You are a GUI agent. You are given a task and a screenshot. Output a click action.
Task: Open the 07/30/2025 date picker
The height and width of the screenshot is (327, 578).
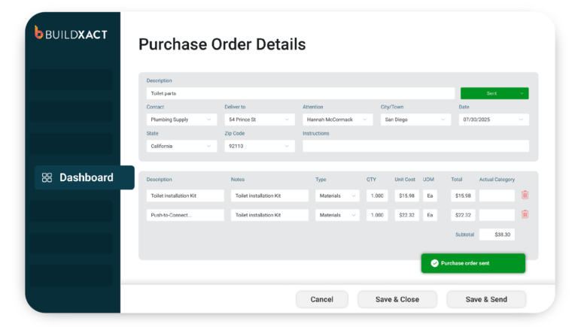[494, 120]
